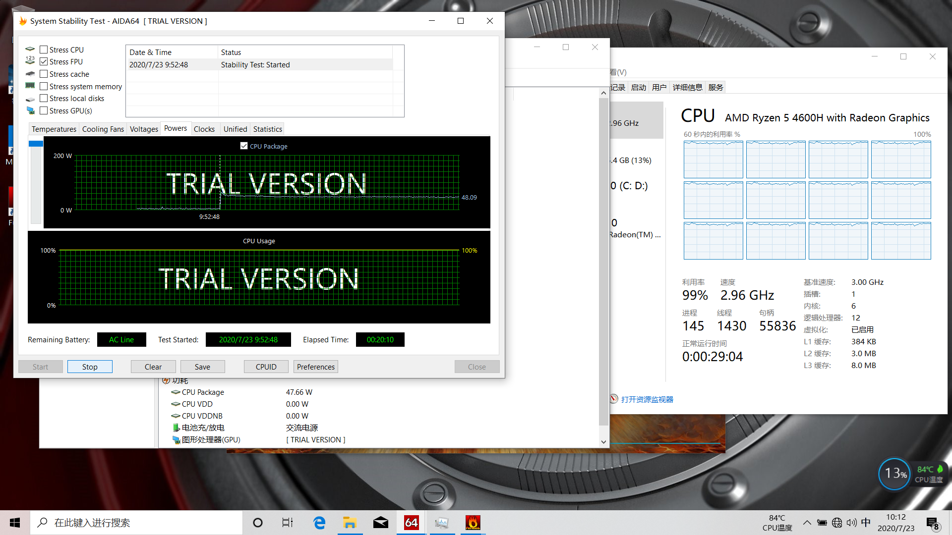This screenshot has height=535, width=952.
Task: Click the 图形处理器(GPU) sensor icon
Action: click(176, 439)
